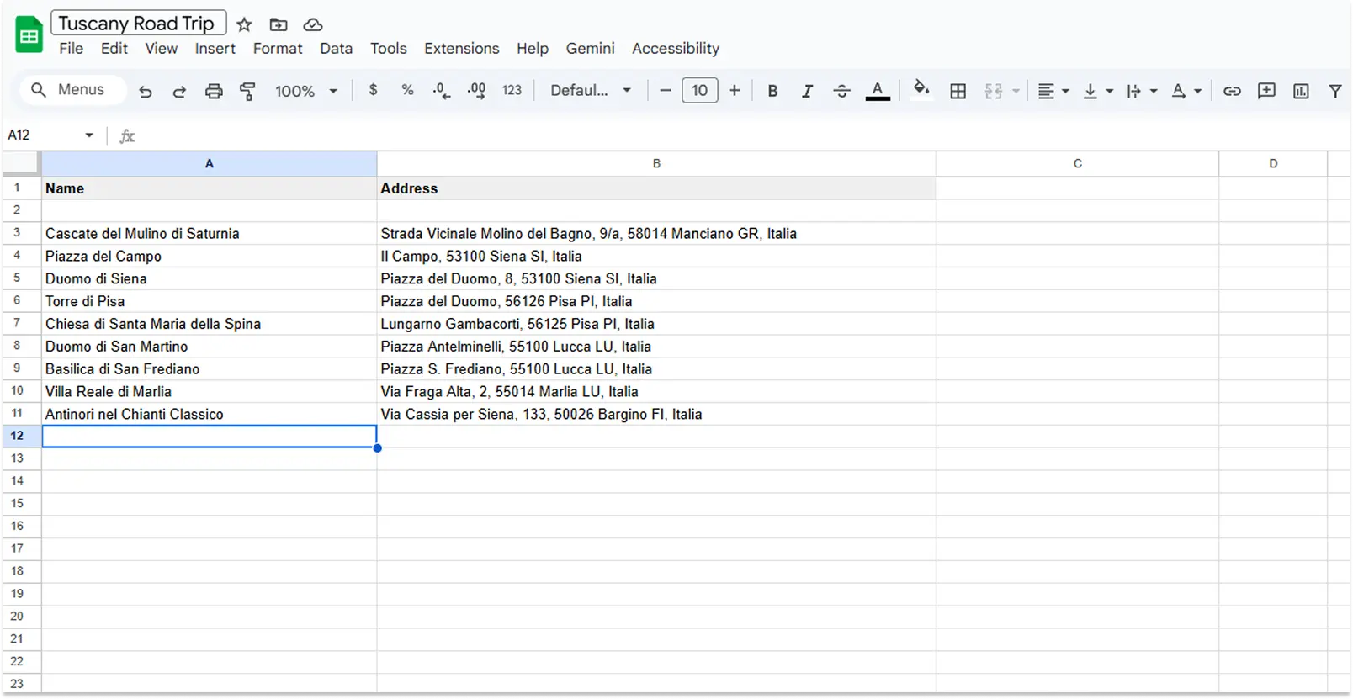The width and height of the screenshot is (1353, 699).
Task: Open the Default font family dropdown
Action: (x=590, y=90)
